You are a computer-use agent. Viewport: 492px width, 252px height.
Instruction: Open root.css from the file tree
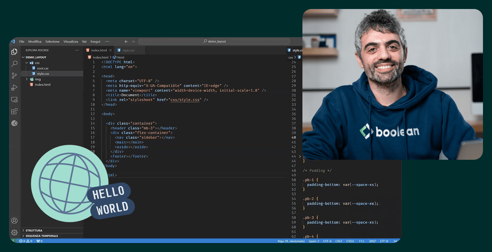pyautogui.click(x=43, y=68)
